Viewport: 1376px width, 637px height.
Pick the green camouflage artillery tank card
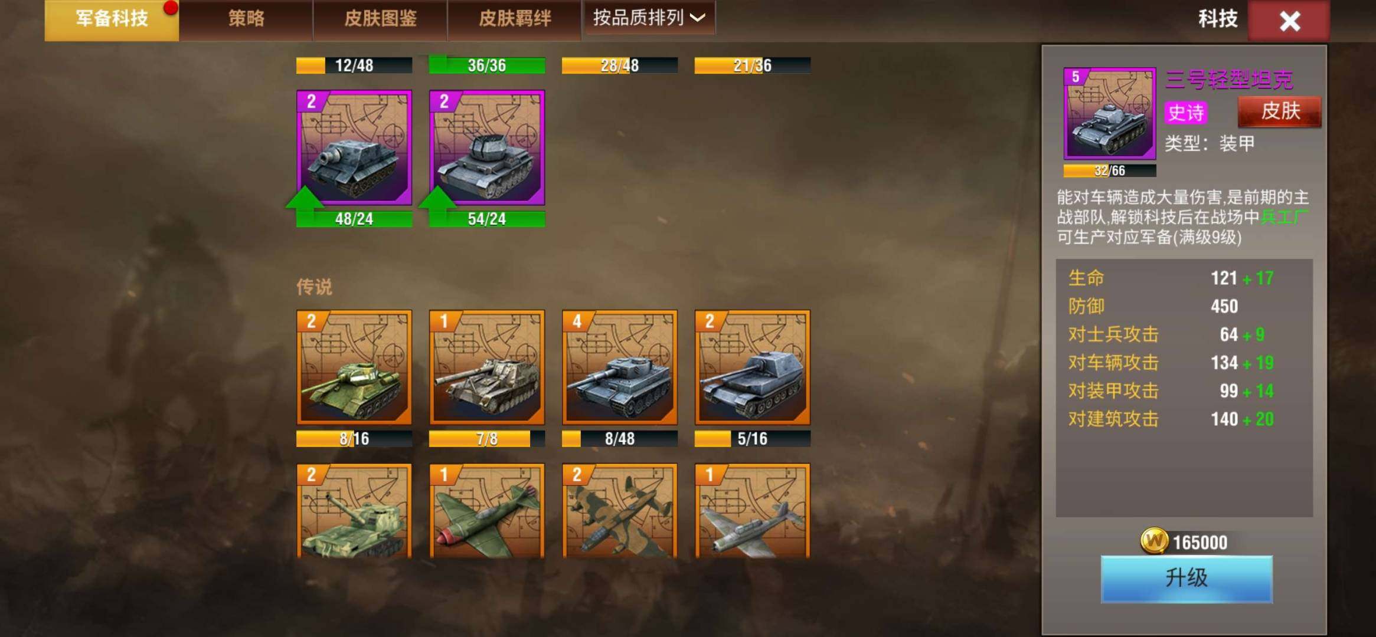pyautogui.click(x=354, y=511)
